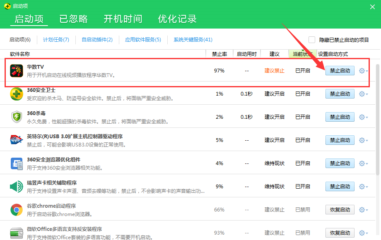Disable 华数TV startup via 禁止启动 button
The width and height of the screenshot is (381, 240).
340,70
